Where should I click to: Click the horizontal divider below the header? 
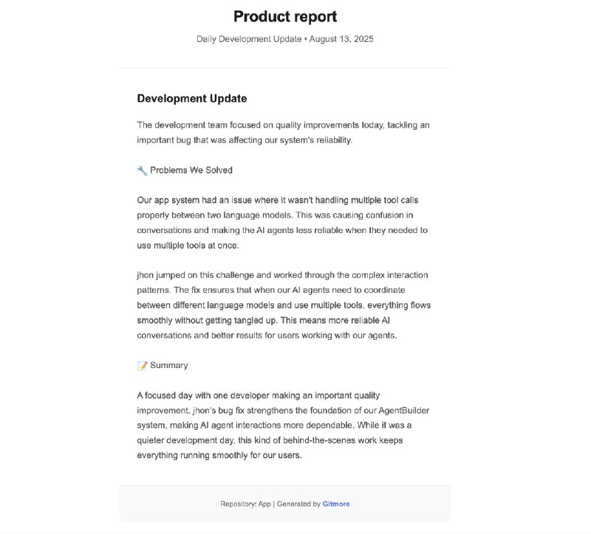(x=285, y=69)
